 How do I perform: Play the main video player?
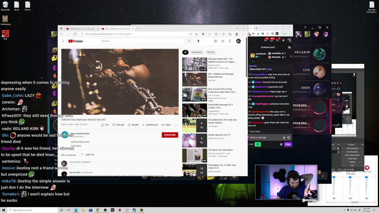point(120,82)
